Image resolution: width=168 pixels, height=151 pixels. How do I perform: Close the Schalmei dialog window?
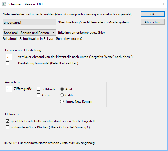point(163,4)
